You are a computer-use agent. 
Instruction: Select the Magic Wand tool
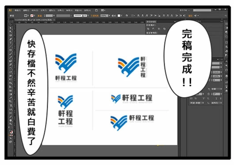pyautogui.click(x=11, y=32)
